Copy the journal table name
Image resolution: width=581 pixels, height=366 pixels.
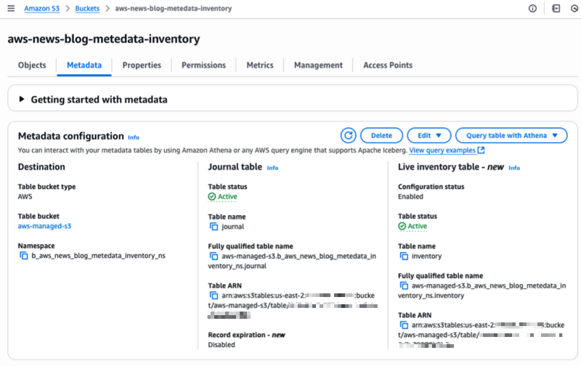click(214, 227)
